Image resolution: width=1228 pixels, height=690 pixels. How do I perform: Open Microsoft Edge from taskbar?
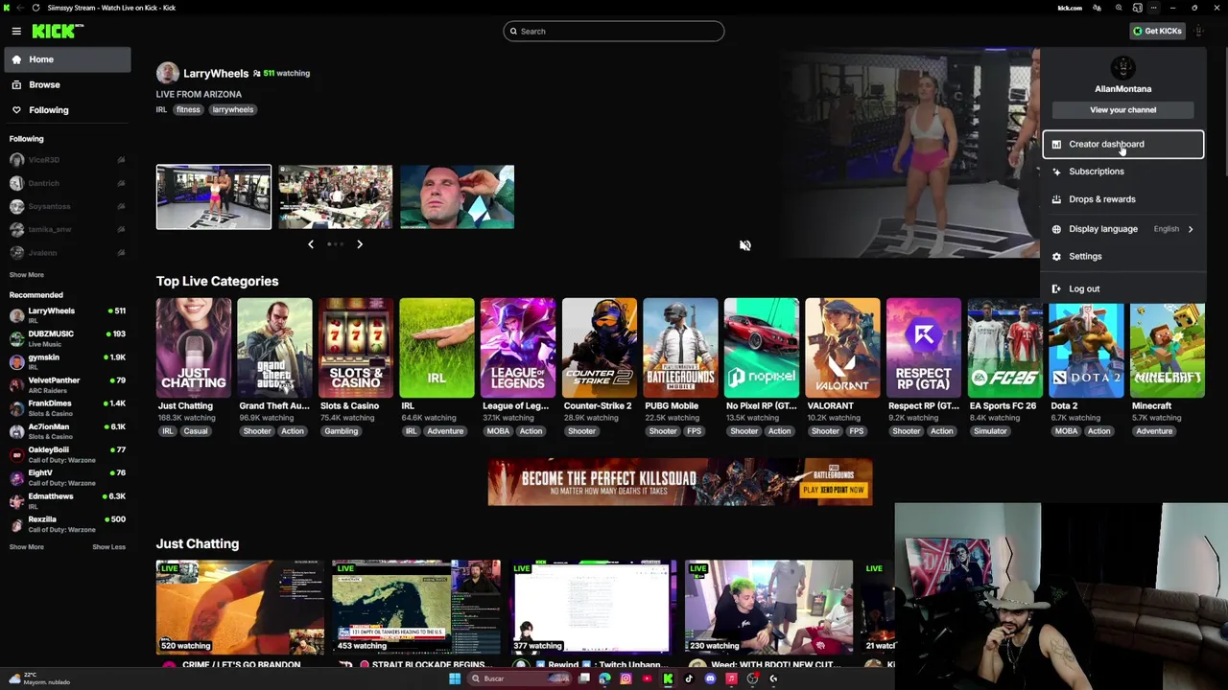click(604, 678)
